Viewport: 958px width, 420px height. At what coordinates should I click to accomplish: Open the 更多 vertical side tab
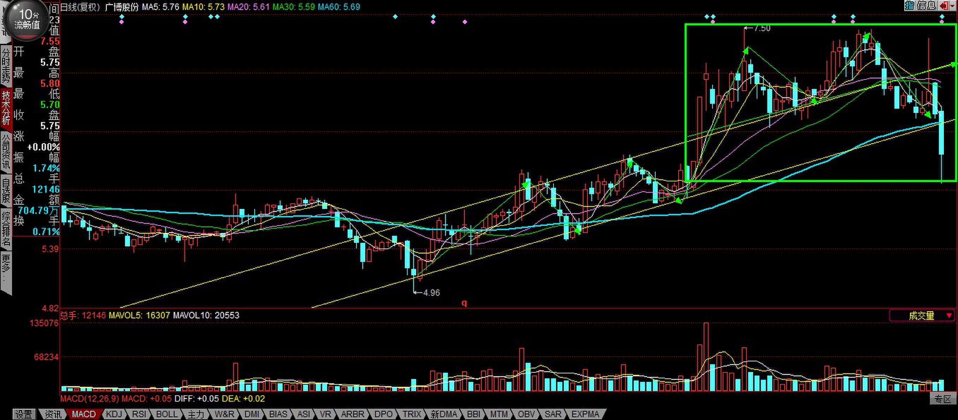[6, 272]
